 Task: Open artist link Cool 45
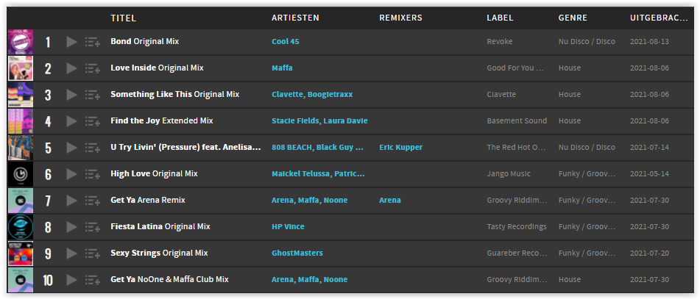click(286, 41)
